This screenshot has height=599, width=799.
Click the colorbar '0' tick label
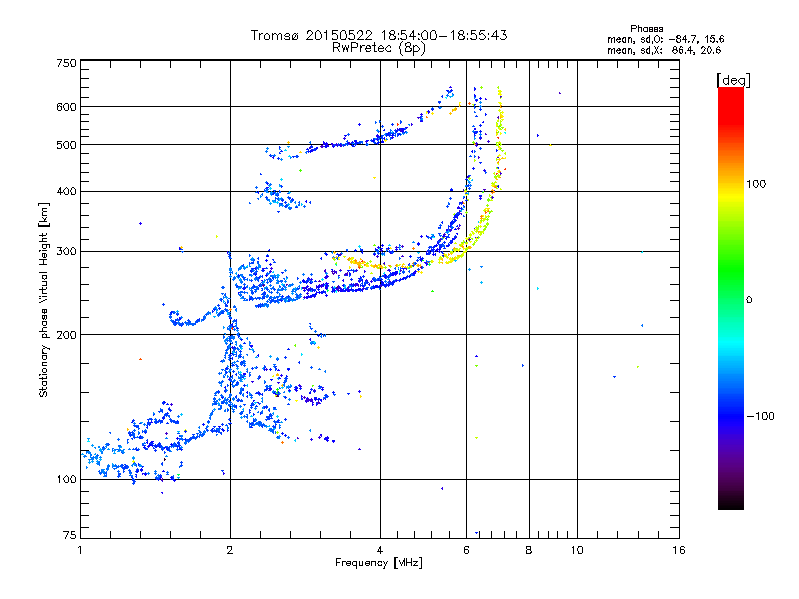(x=749, y=300)
